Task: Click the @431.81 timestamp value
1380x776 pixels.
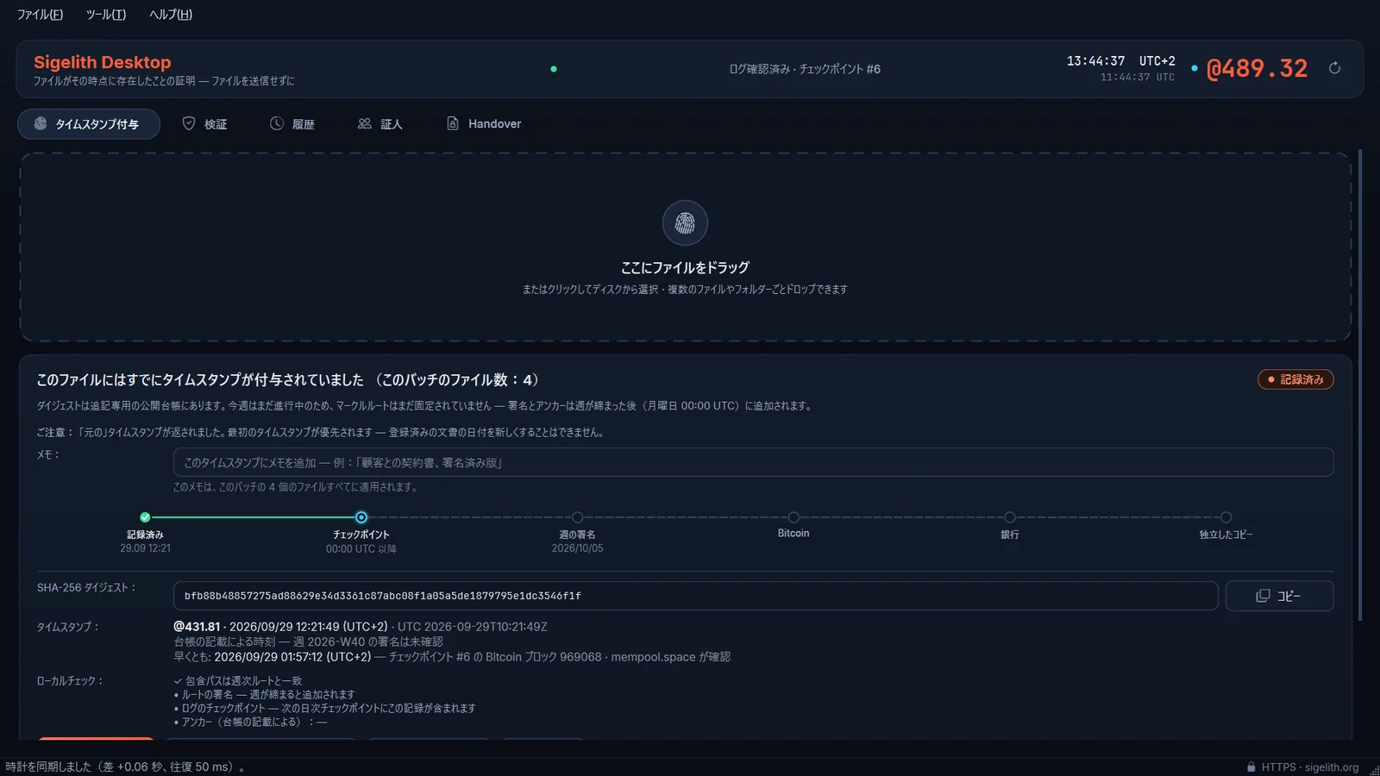Action: coord(197,627)
